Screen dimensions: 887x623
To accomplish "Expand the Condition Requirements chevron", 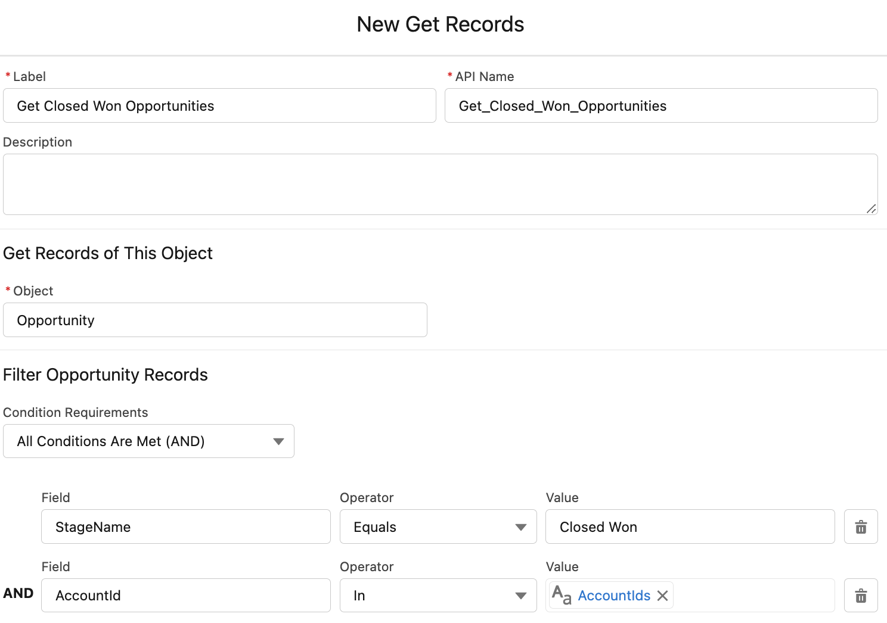I will click(278, 441).
